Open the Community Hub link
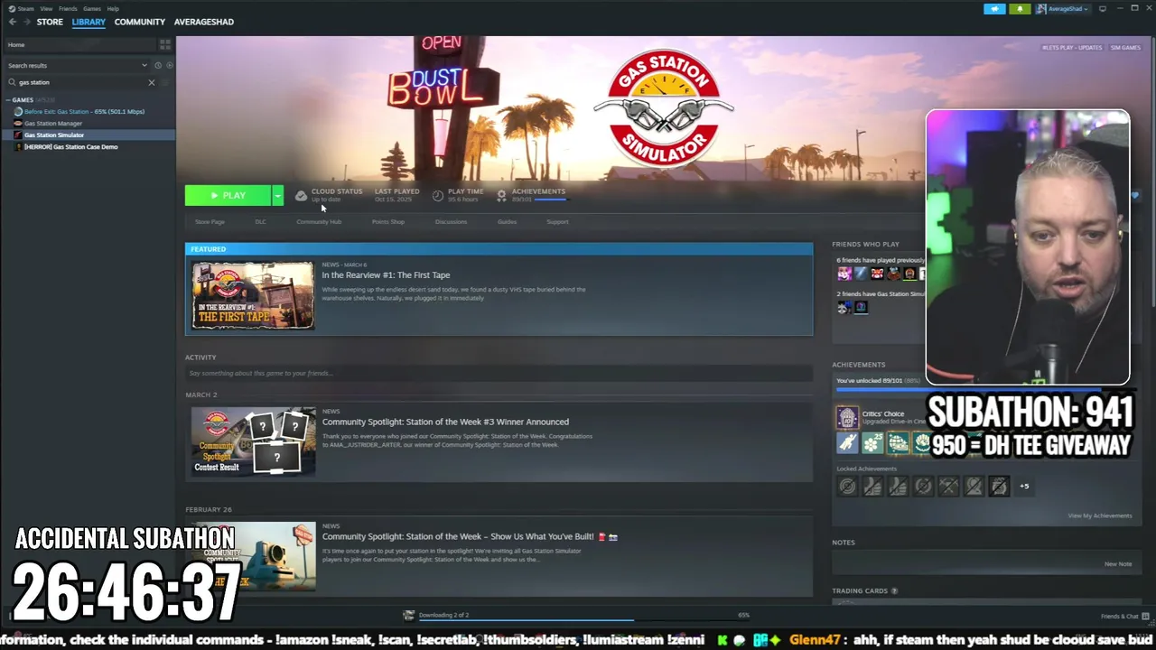 click(x=319, y=221)
